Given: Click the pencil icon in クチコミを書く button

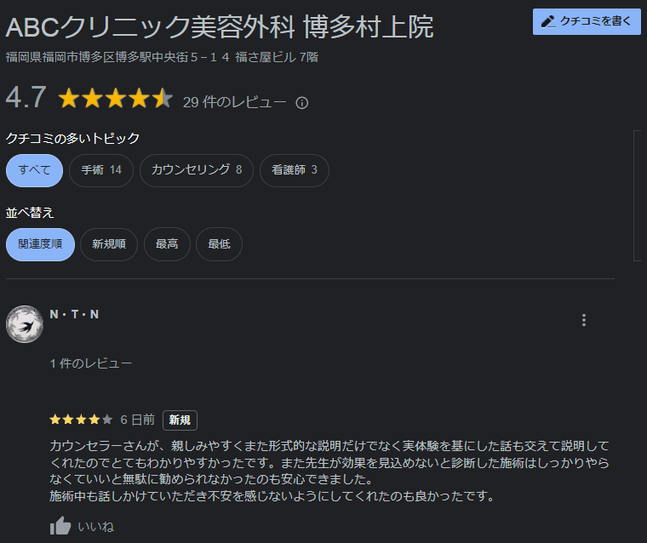Looking at the screenshot, I should click(548, 21).
